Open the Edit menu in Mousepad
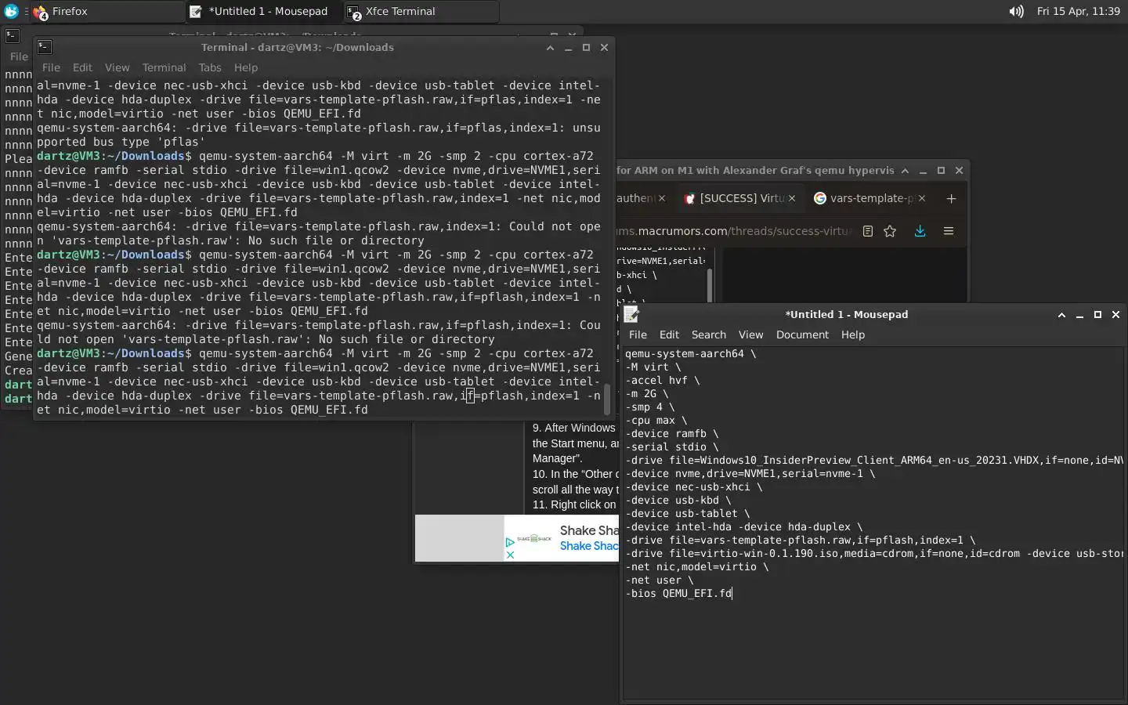The image size is (1128, 705). (669, 334)
